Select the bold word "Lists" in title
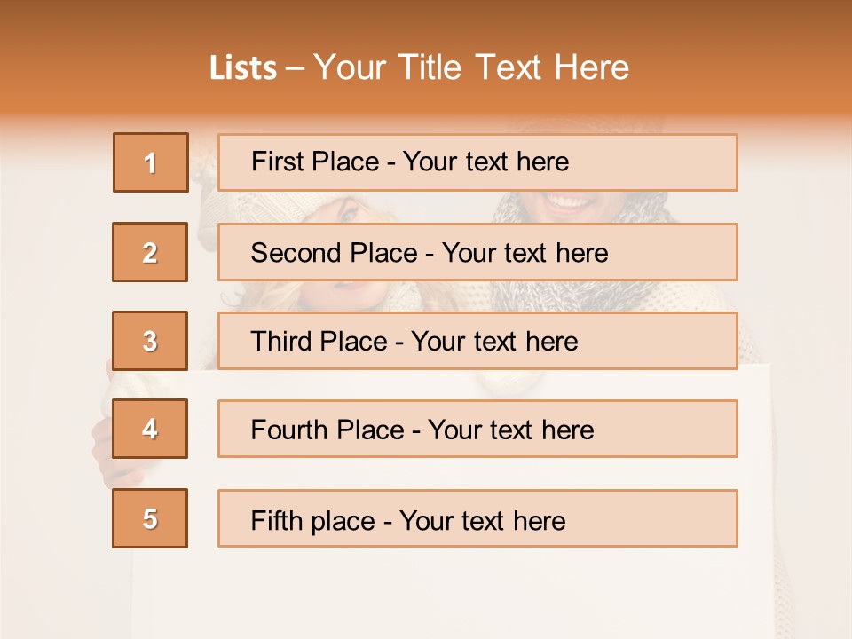The width and height of the screenshot is (852, 639). click(x=242, y=68)
